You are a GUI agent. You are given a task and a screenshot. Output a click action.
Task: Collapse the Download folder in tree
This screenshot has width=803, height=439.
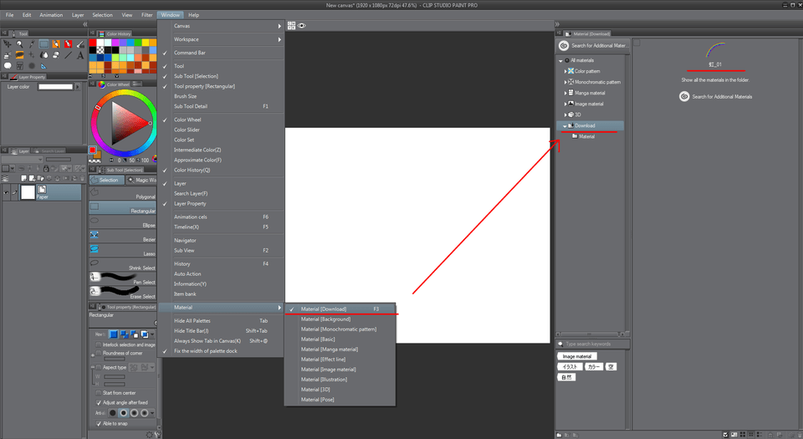click(565, 125)
